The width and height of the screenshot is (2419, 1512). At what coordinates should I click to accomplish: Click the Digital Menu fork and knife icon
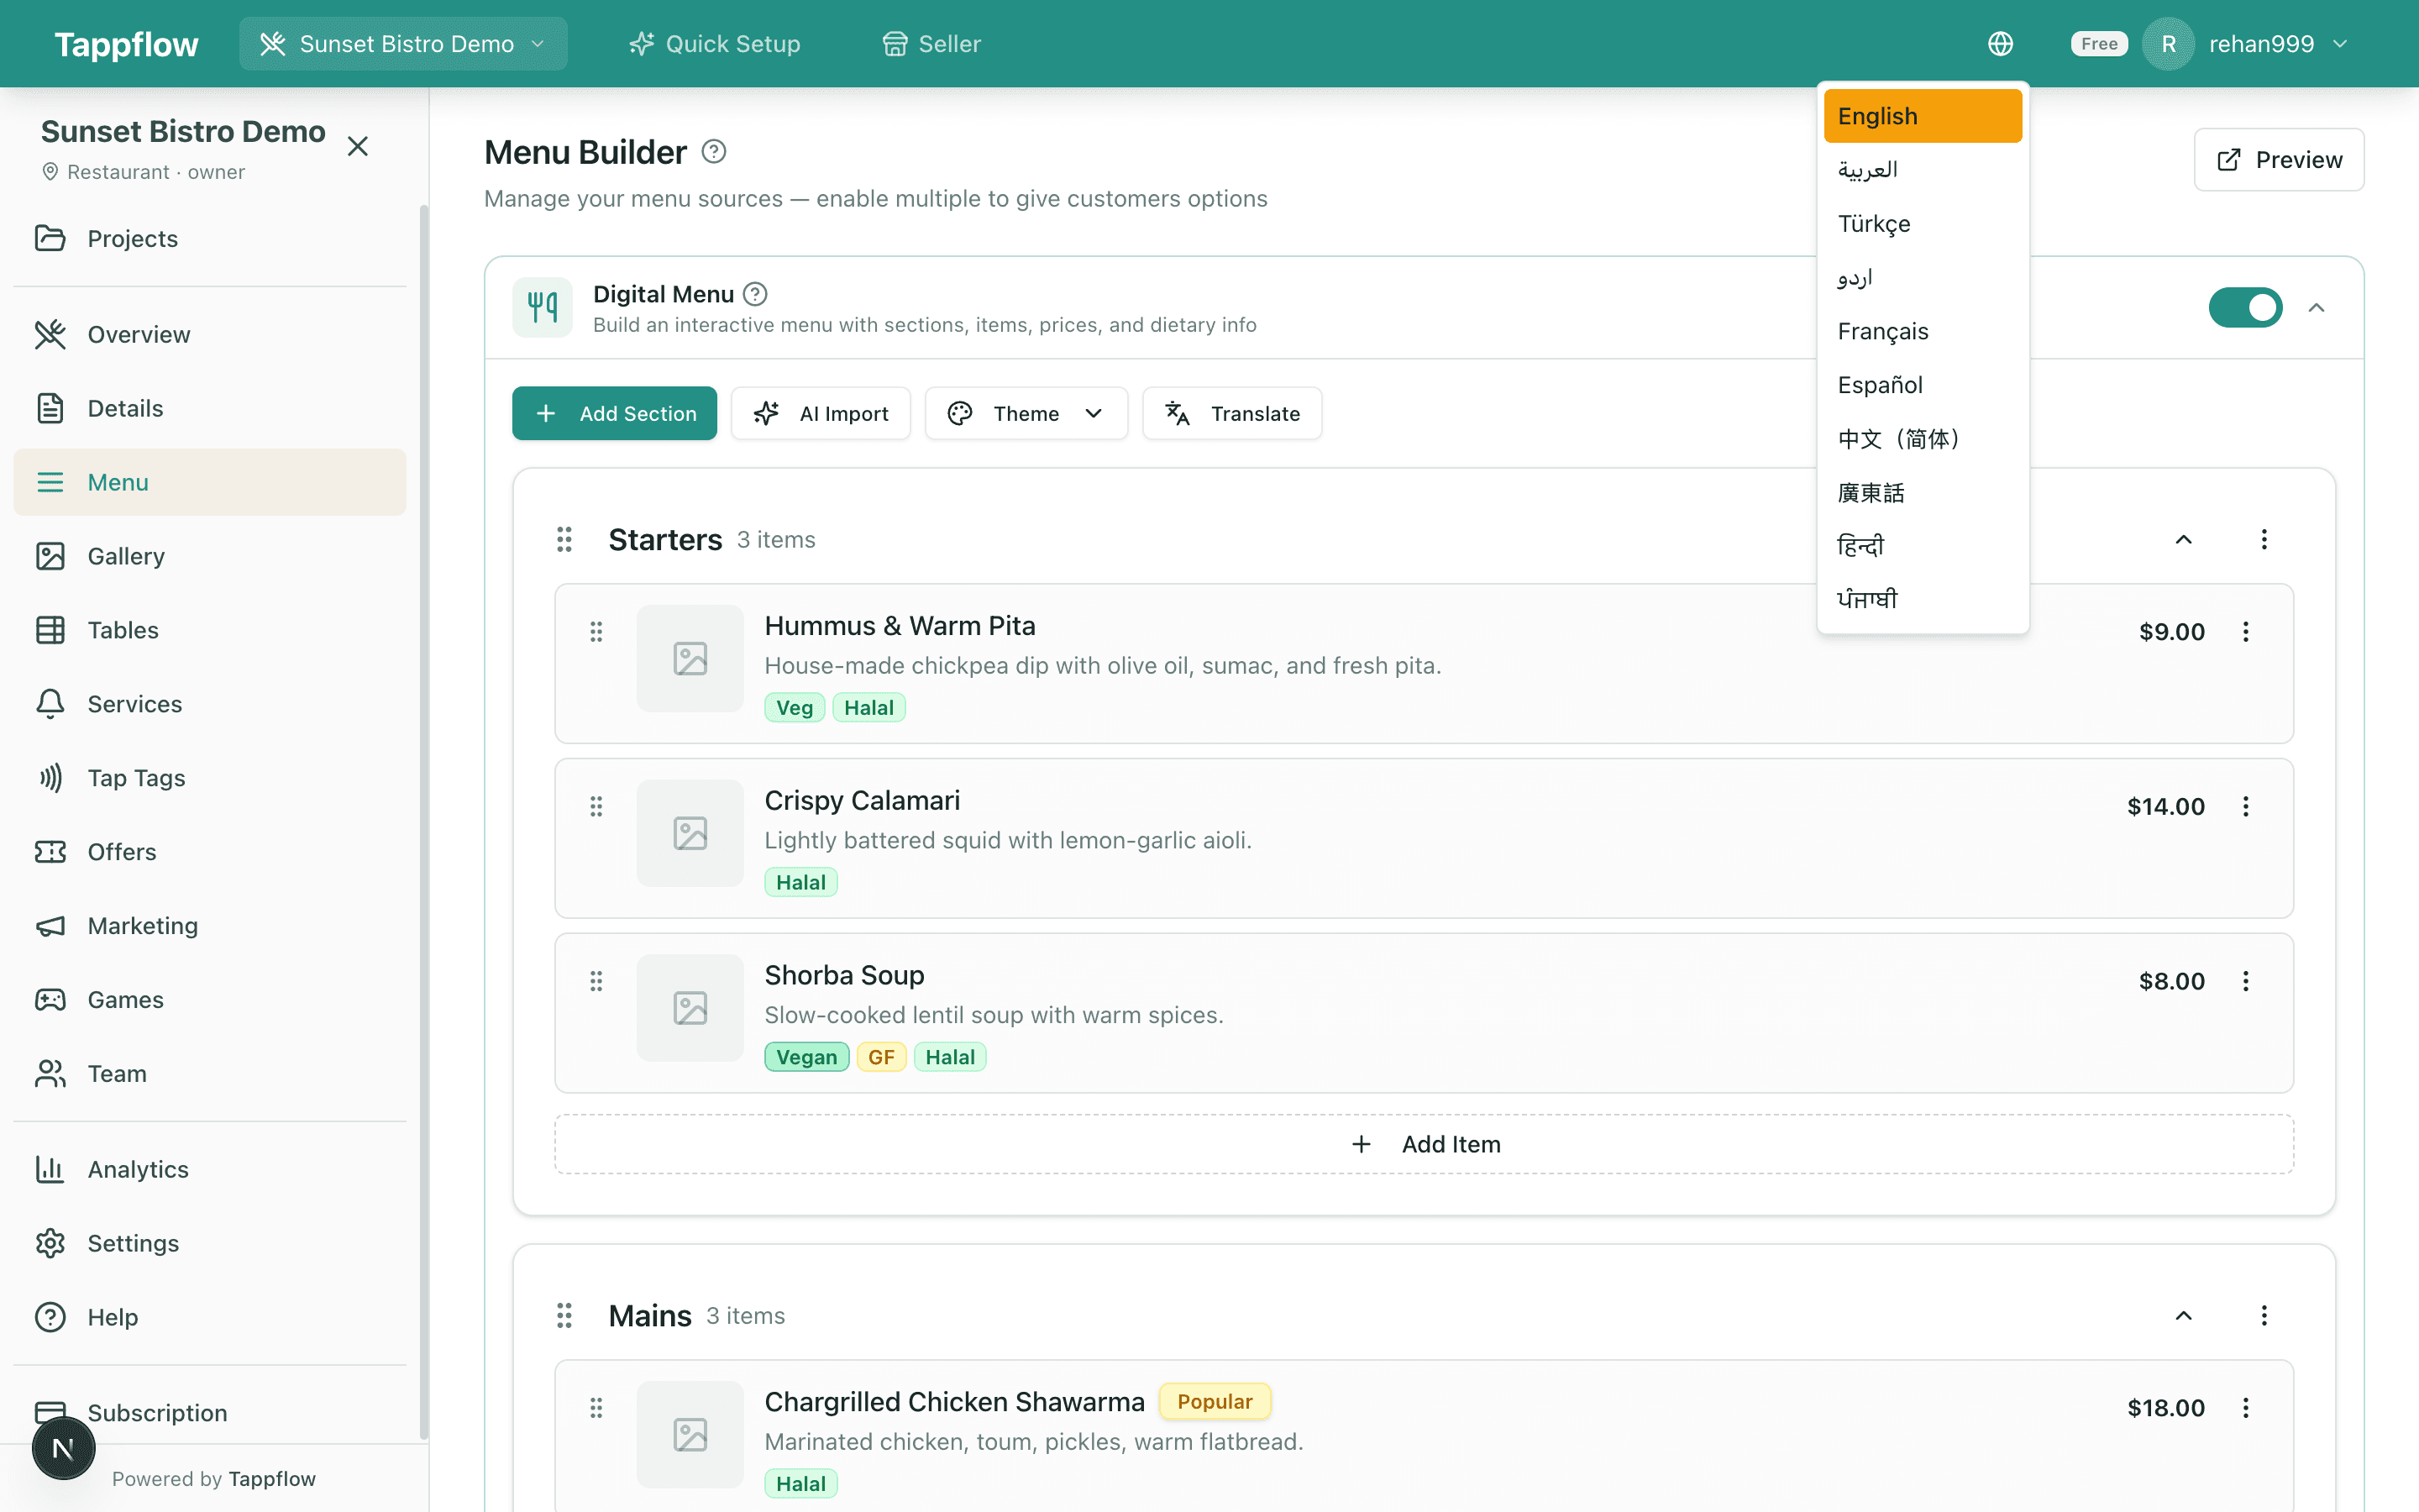pos(542,307)
